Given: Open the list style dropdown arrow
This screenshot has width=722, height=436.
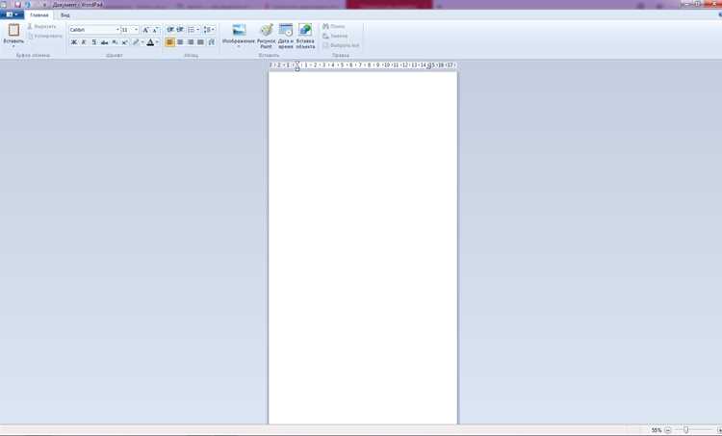Looking at the screenshot, I should point(198,30).
